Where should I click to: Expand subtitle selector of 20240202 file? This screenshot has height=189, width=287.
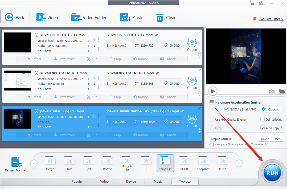(89, 89)
